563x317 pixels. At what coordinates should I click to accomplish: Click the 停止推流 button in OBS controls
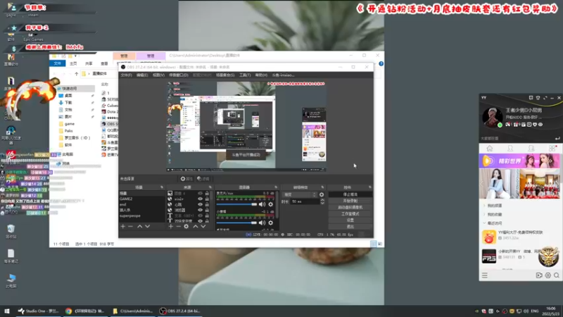pos(350,194)
